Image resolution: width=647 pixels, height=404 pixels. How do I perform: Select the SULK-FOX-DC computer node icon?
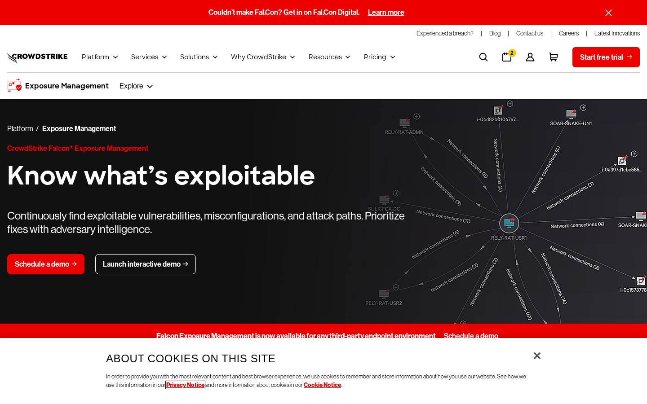click(384, 199)
